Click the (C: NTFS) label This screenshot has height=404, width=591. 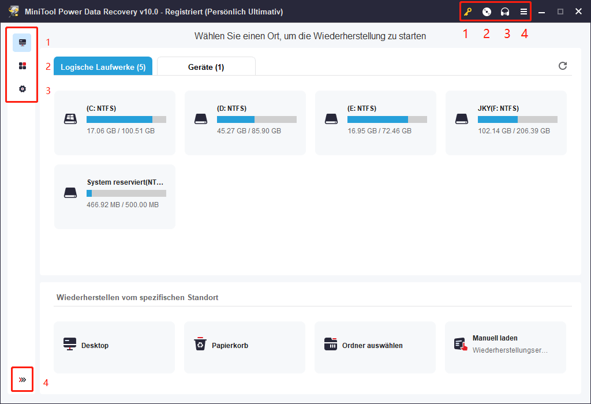[102, 109]
